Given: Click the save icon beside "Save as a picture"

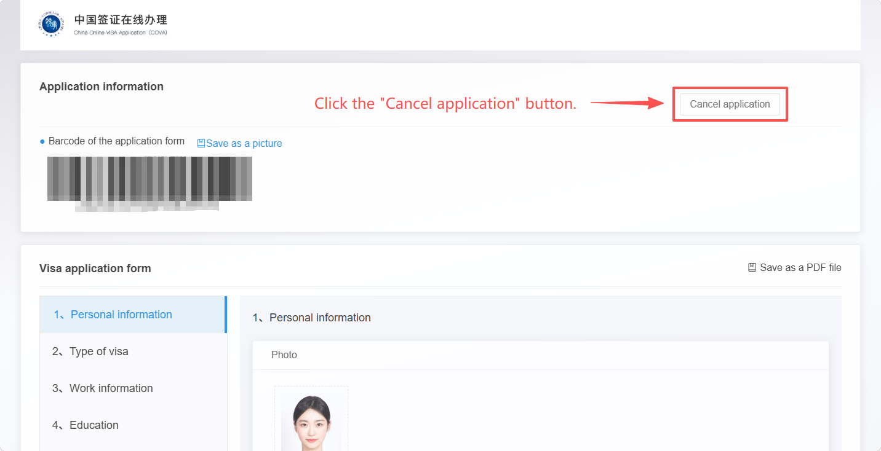Looking at the screenshot, I should [x=201, y=143].
